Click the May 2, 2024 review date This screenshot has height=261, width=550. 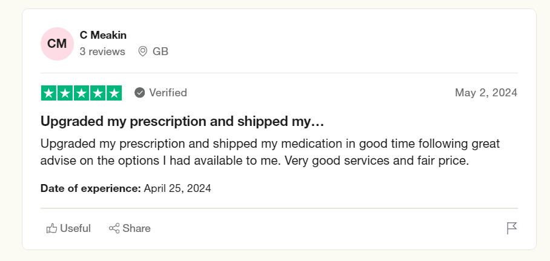[486, 93]
